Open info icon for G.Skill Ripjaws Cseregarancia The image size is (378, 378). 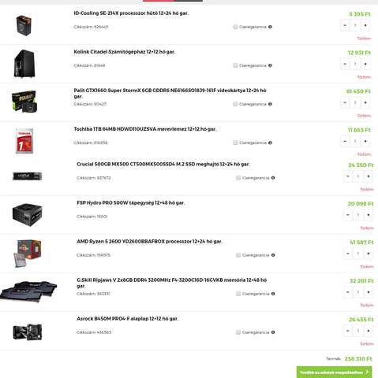(x=273, y=294)
